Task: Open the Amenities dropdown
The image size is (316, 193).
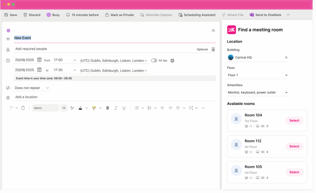Action: pos(258,92)
